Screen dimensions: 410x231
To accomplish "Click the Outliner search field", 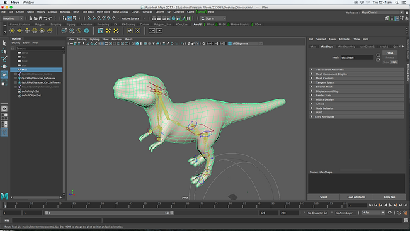I will [x=40, y=48].
